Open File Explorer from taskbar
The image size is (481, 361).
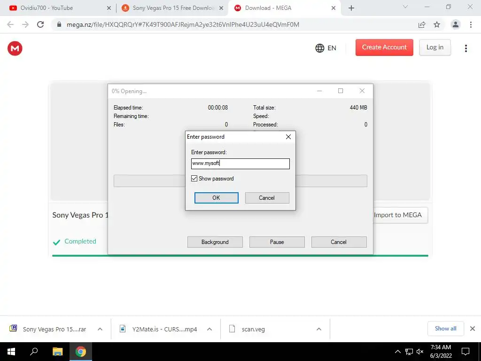(57, 352)
